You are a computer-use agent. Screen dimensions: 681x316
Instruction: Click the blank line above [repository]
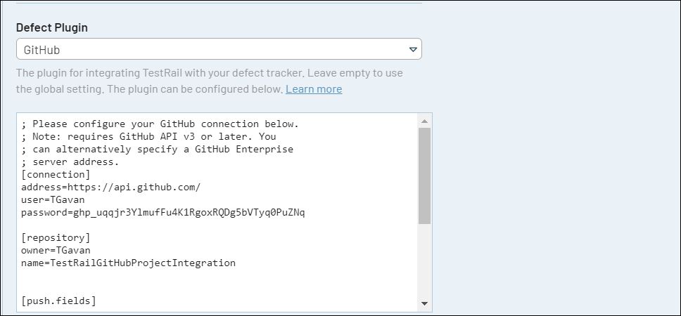point(141,225)
